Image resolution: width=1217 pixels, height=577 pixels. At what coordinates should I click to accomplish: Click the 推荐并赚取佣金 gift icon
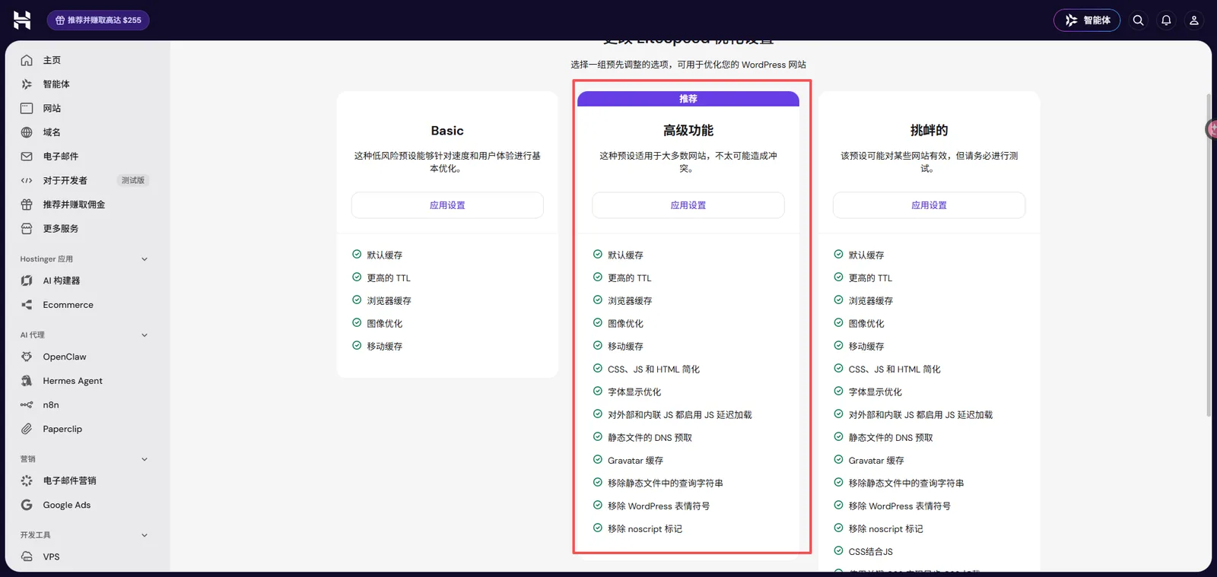pos(27,204)
